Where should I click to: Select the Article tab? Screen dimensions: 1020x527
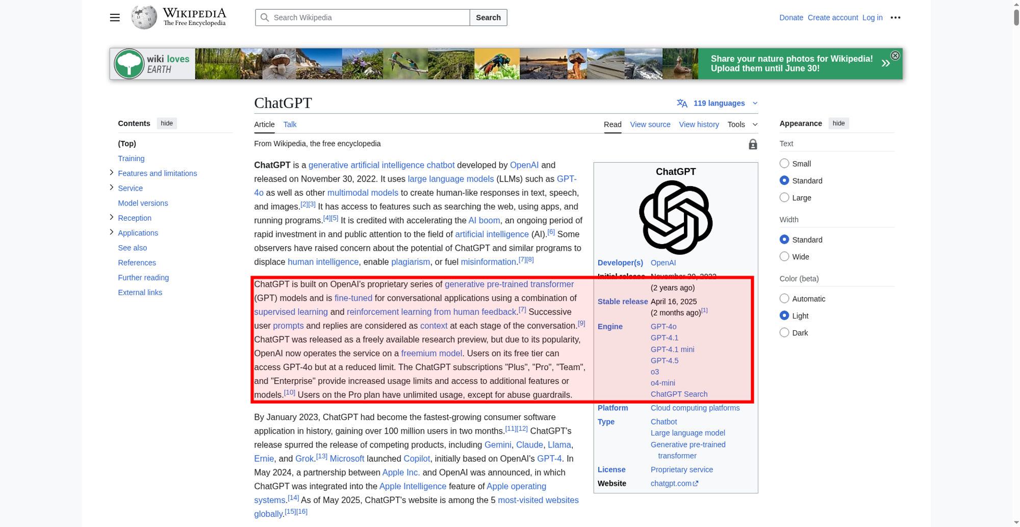(264, 124)
